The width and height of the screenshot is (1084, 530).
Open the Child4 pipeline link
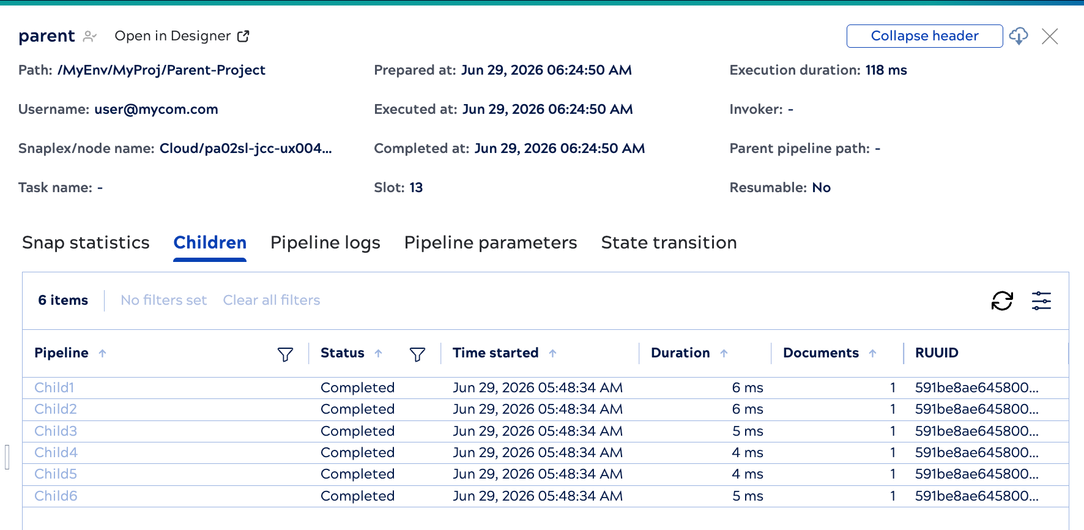coord(56,452)
